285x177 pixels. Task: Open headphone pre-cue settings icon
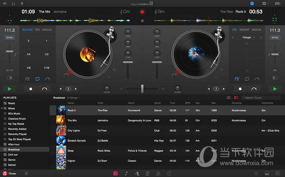coord(13,3)
